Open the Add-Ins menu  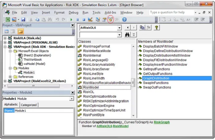(110, 13)
